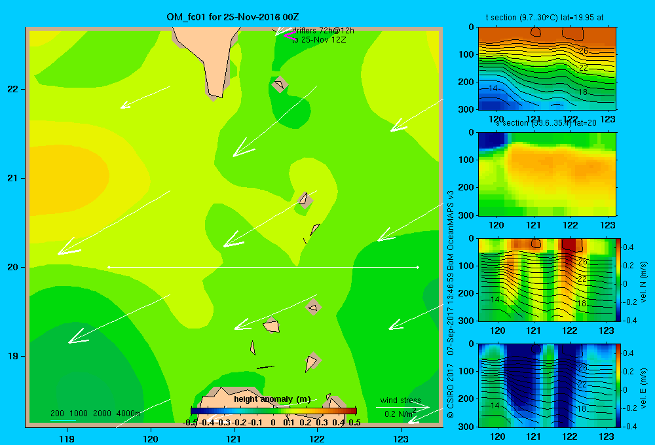Click the wind stress reference arrow in legend
The image size is (655, 445).
click(x=402, y=407)
